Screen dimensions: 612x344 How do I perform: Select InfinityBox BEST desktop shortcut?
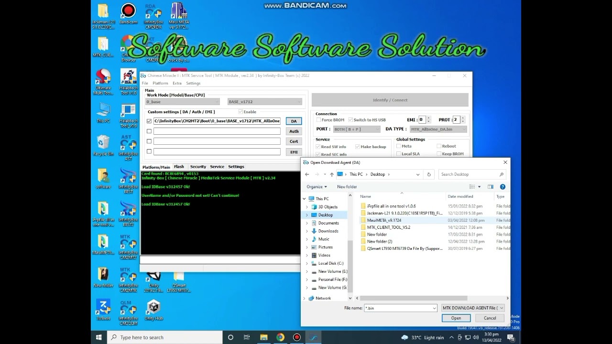128,181
